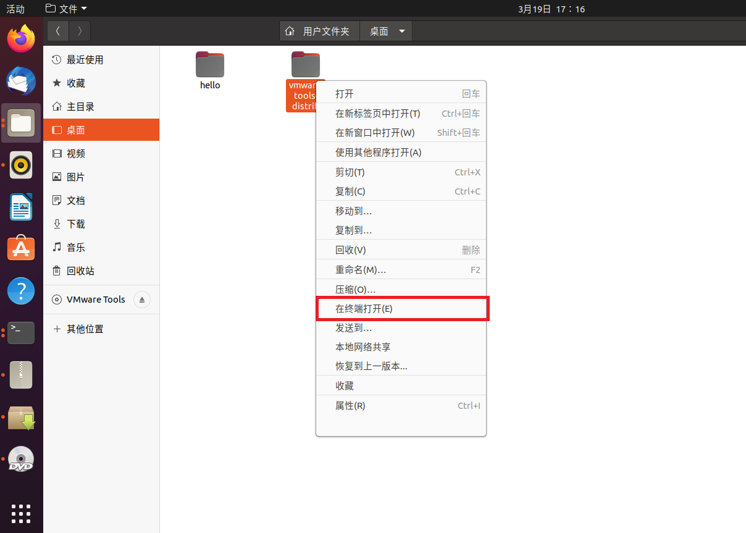Open 回收站 in the sidebar
746x533 pixels.
[80, 271]
